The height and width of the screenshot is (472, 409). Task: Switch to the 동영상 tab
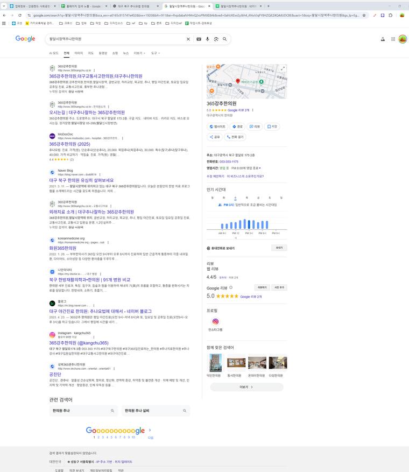103,53
